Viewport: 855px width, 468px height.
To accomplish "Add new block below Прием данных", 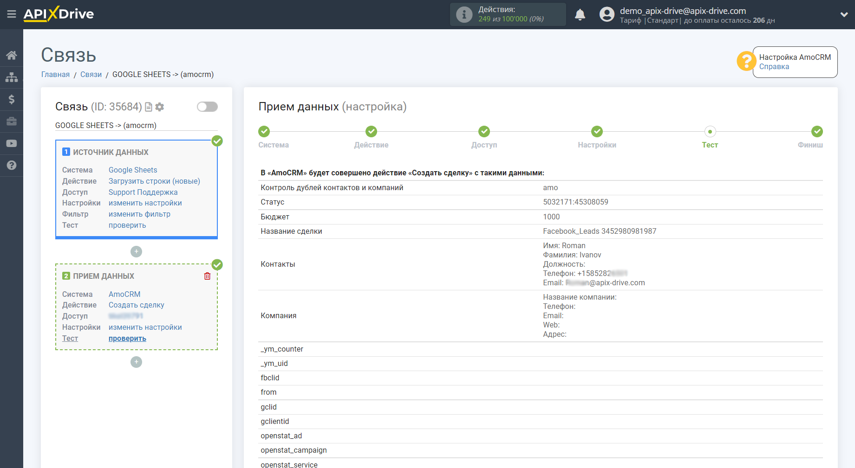I will pyautogui.click(x=136, y=362).
